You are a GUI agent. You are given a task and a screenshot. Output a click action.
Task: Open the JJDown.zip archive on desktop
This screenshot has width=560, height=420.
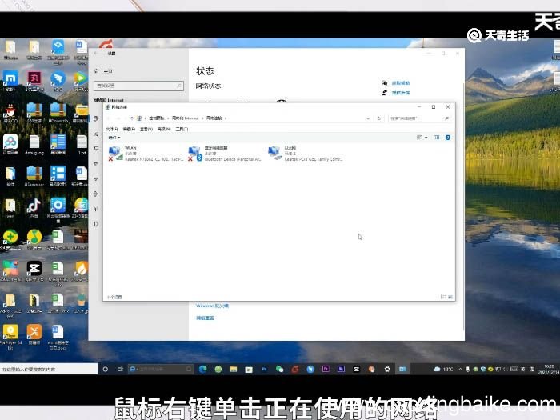coord(58,112)
